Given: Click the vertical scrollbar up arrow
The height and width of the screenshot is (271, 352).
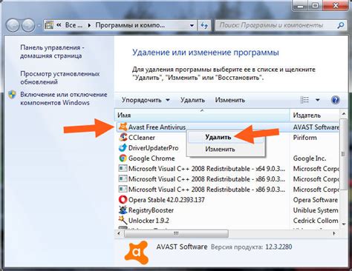Looking at the screenshot, I should tap(344, 114).
